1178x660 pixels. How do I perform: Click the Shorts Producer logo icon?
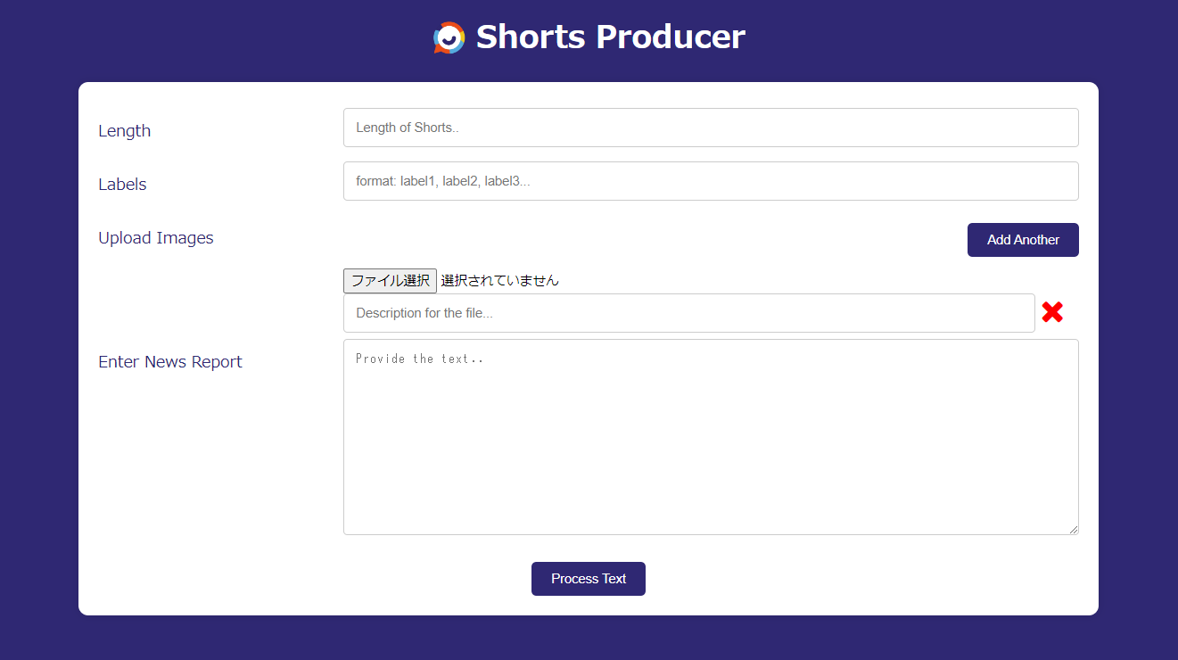pos(449,37)
